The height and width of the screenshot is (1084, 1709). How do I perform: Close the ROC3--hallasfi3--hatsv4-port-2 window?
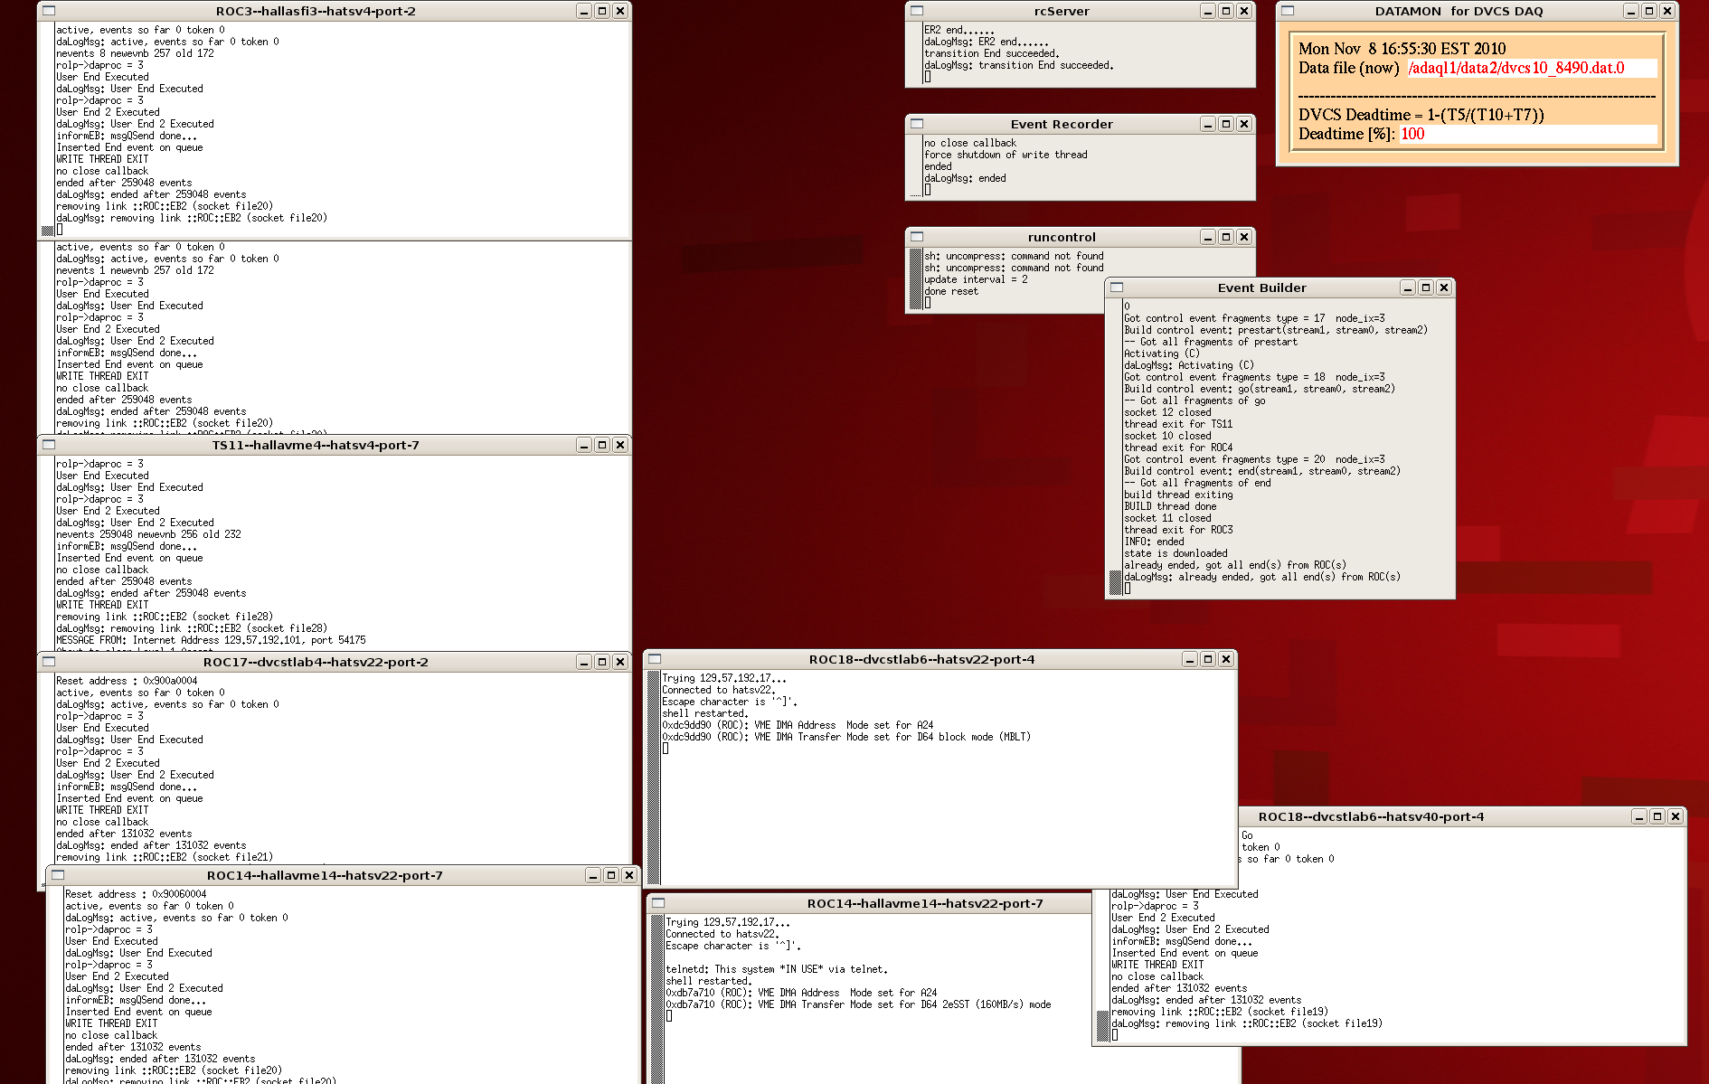tap(620, 11)
